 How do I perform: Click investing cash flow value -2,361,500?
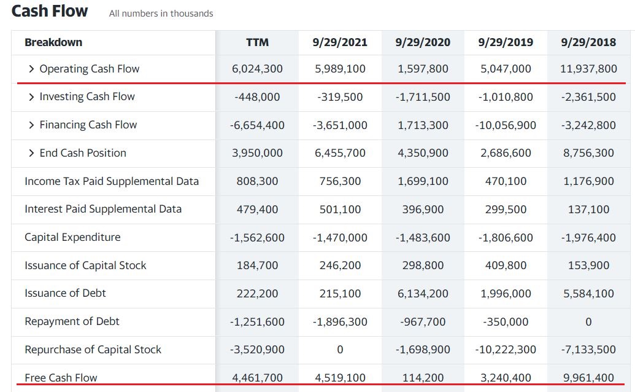pyautogui.click(x=588, y=97)
